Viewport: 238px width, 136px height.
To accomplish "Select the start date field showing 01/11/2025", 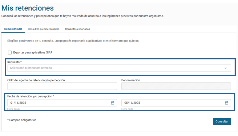I will point(58,103).
